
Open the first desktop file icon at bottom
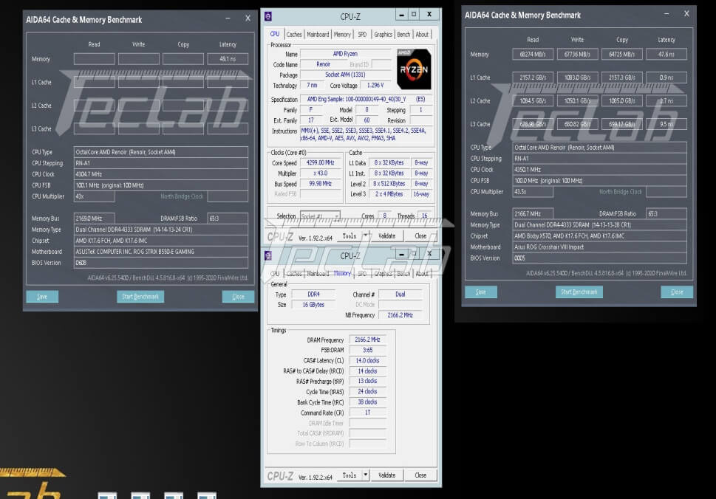107,495
